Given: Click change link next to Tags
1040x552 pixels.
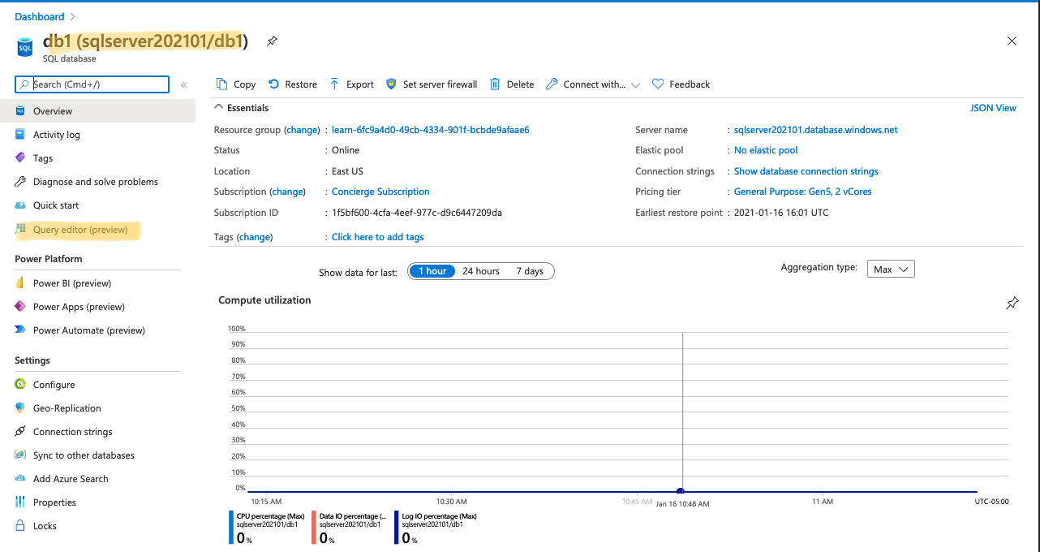Looking at the screenshot, I should (x=255, y=237).
